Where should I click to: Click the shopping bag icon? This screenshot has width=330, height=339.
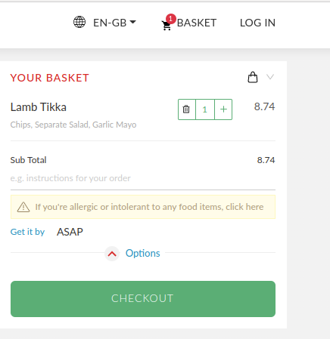point(253,77)
